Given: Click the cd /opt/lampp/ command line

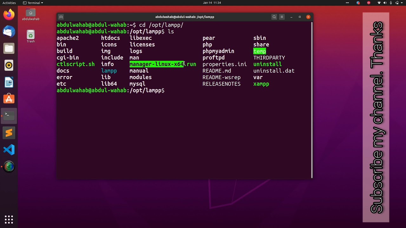Looking at the screenshot, I should point(161,25).
